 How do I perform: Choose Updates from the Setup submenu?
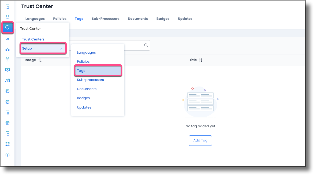(x=84, y=107)
